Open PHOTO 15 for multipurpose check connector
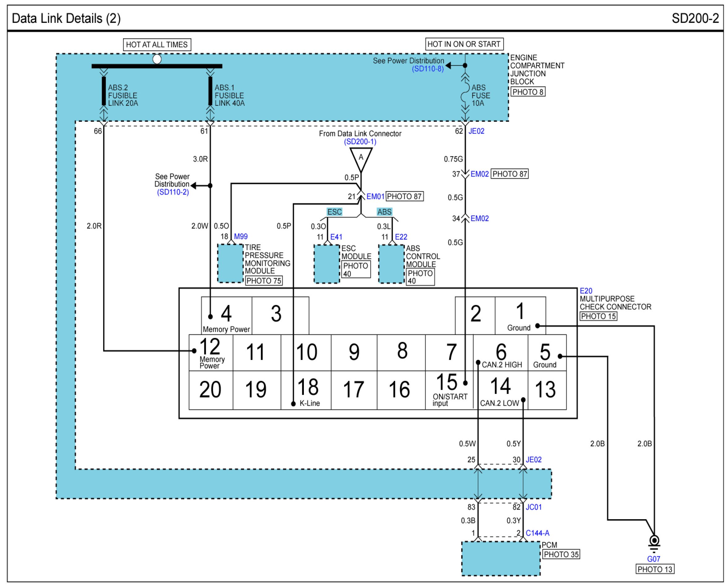 click(x=598, y=316)
